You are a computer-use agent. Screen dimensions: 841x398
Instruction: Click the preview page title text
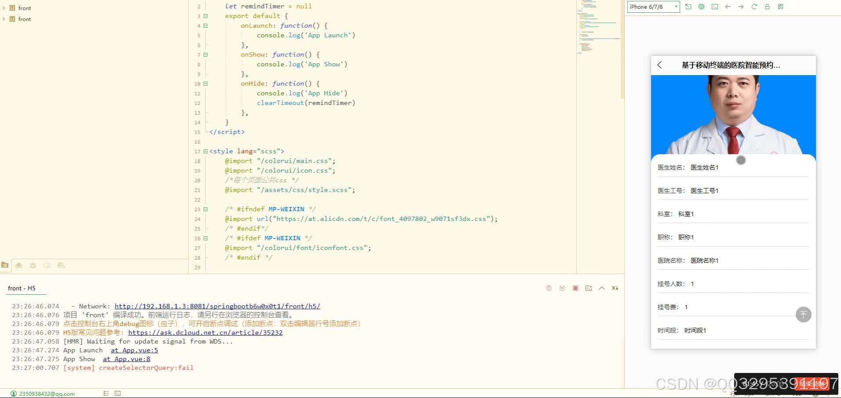pyautogui.click(x=731, y=65)
